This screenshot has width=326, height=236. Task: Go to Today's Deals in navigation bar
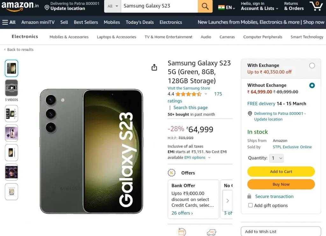tap(140, 22)
